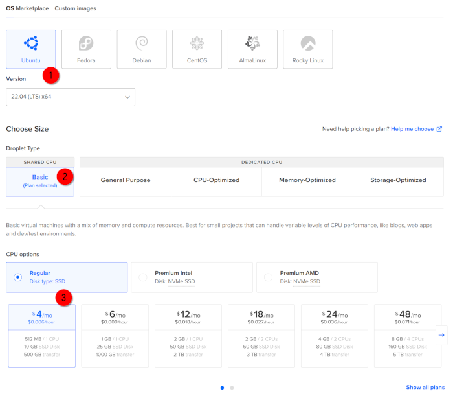
Task: Select the General Purpose droplet type
Action: 126,180
